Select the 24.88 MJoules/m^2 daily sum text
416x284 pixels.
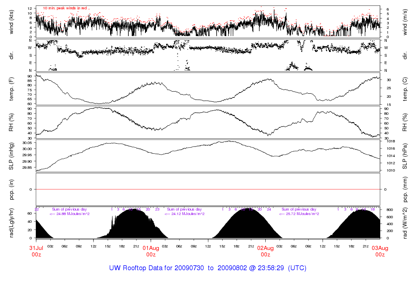coord(69,214)
